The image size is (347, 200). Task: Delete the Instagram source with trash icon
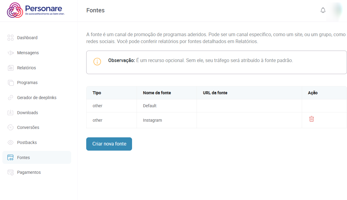point(311,119)
